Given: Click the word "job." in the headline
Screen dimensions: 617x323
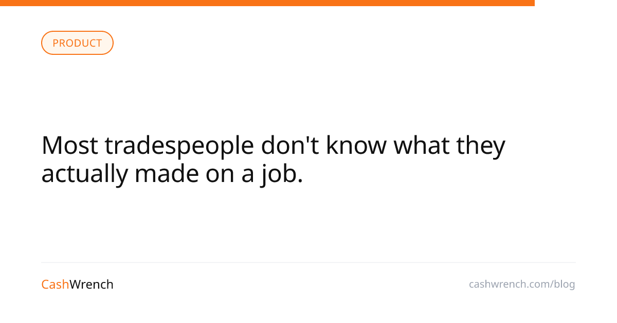Looking at the screenshot, I should [282, 174].
